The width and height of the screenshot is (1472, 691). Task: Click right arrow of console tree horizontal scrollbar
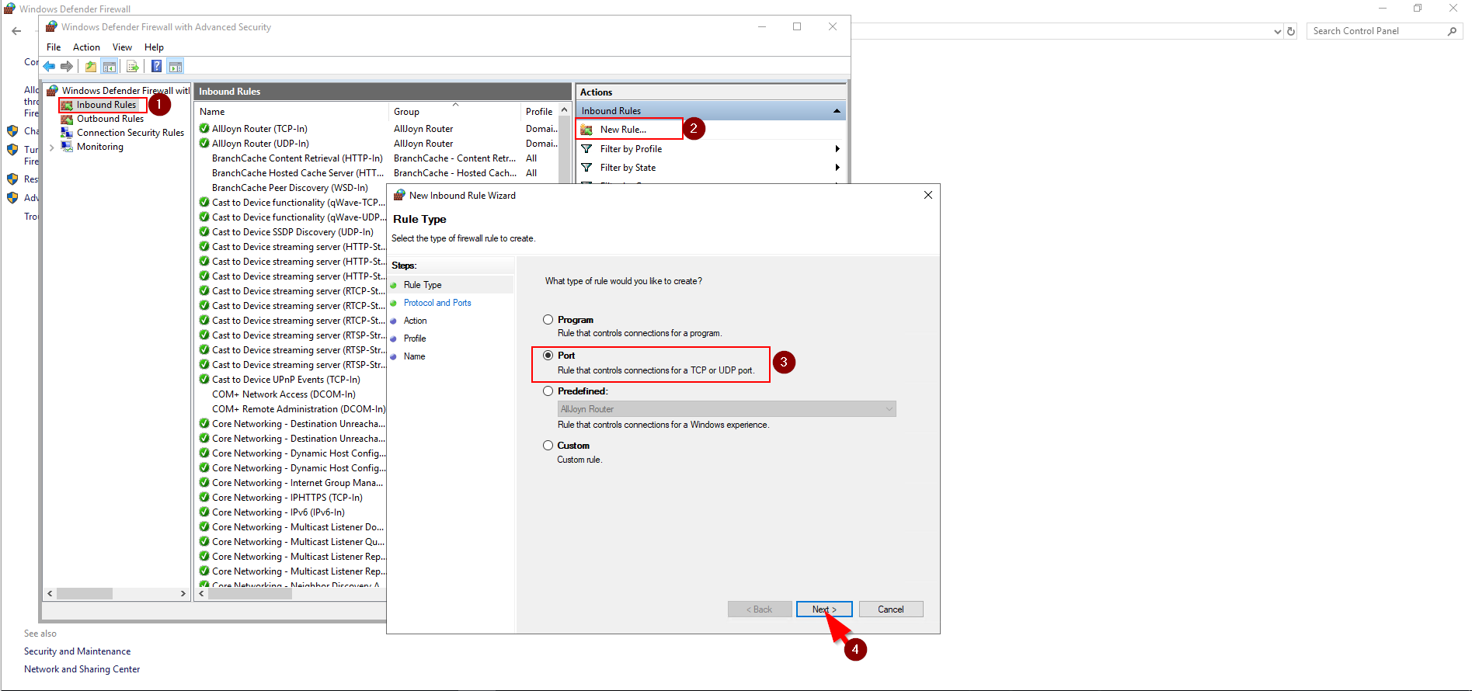click(183, 593)
